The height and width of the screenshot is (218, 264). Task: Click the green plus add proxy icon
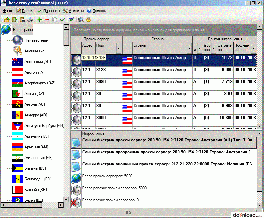39,19
